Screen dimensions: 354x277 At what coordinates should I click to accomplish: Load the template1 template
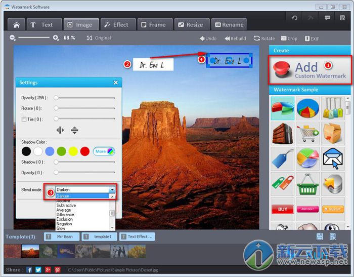[x=99, y=237]
